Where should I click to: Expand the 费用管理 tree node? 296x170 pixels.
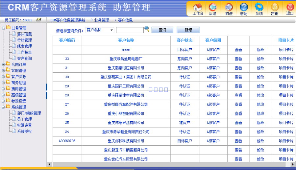pos(3,89)
